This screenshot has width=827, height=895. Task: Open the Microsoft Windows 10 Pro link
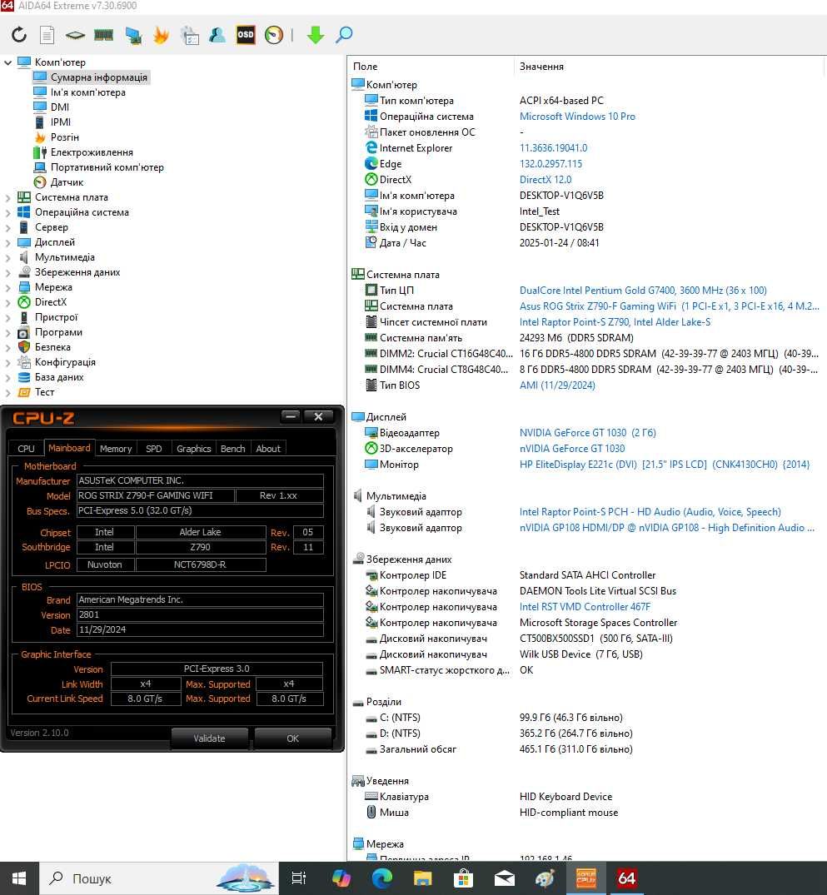(x=577, y=117)
